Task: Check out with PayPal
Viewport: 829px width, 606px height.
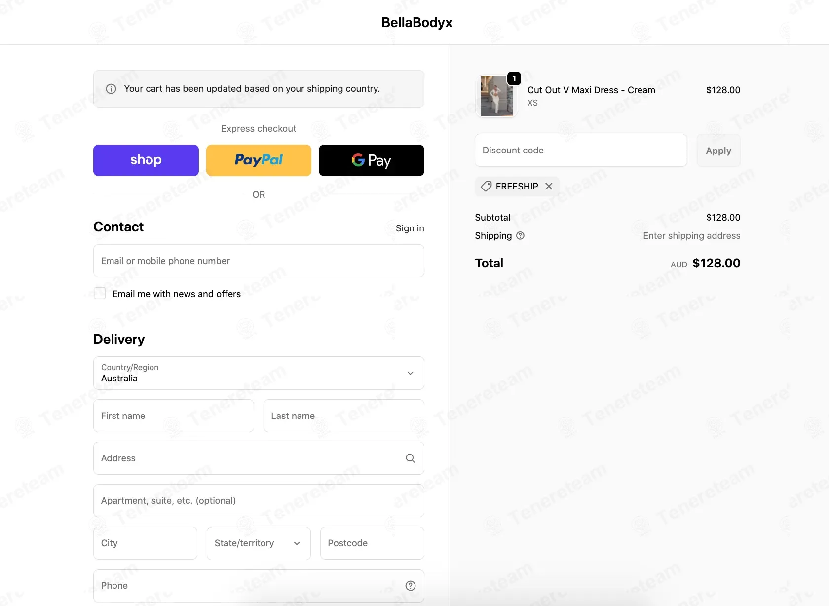Action: coord(259,160)
